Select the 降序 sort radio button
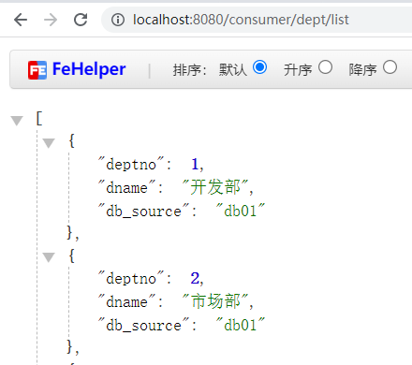Screen dimensions: 412x365 [390, 67]
